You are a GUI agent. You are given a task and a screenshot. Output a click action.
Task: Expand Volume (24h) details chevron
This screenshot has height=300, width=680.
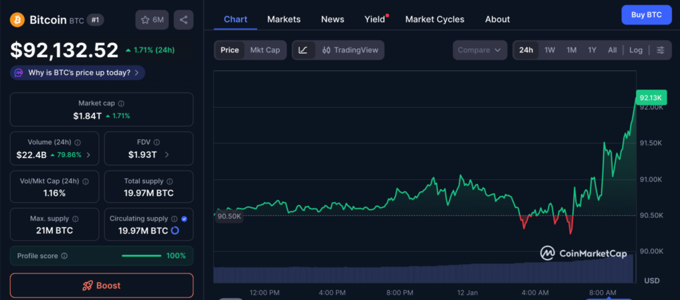89,155
